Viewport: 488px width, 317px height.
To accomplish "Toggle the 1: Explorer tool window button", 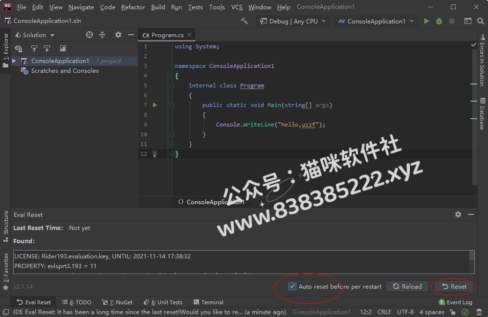I will [5, 50].
